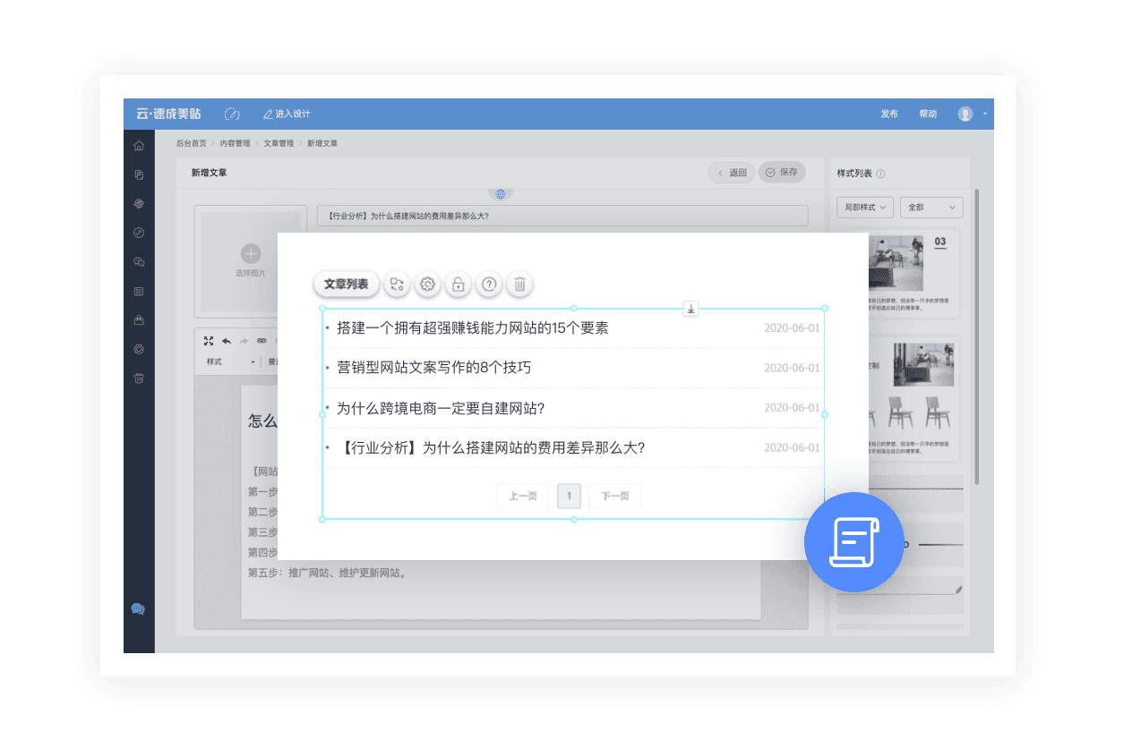Open the 全部 filter dropdown
Viewport: 1132px width, 748px height.
pyautogui.click(x=930, y=207)
